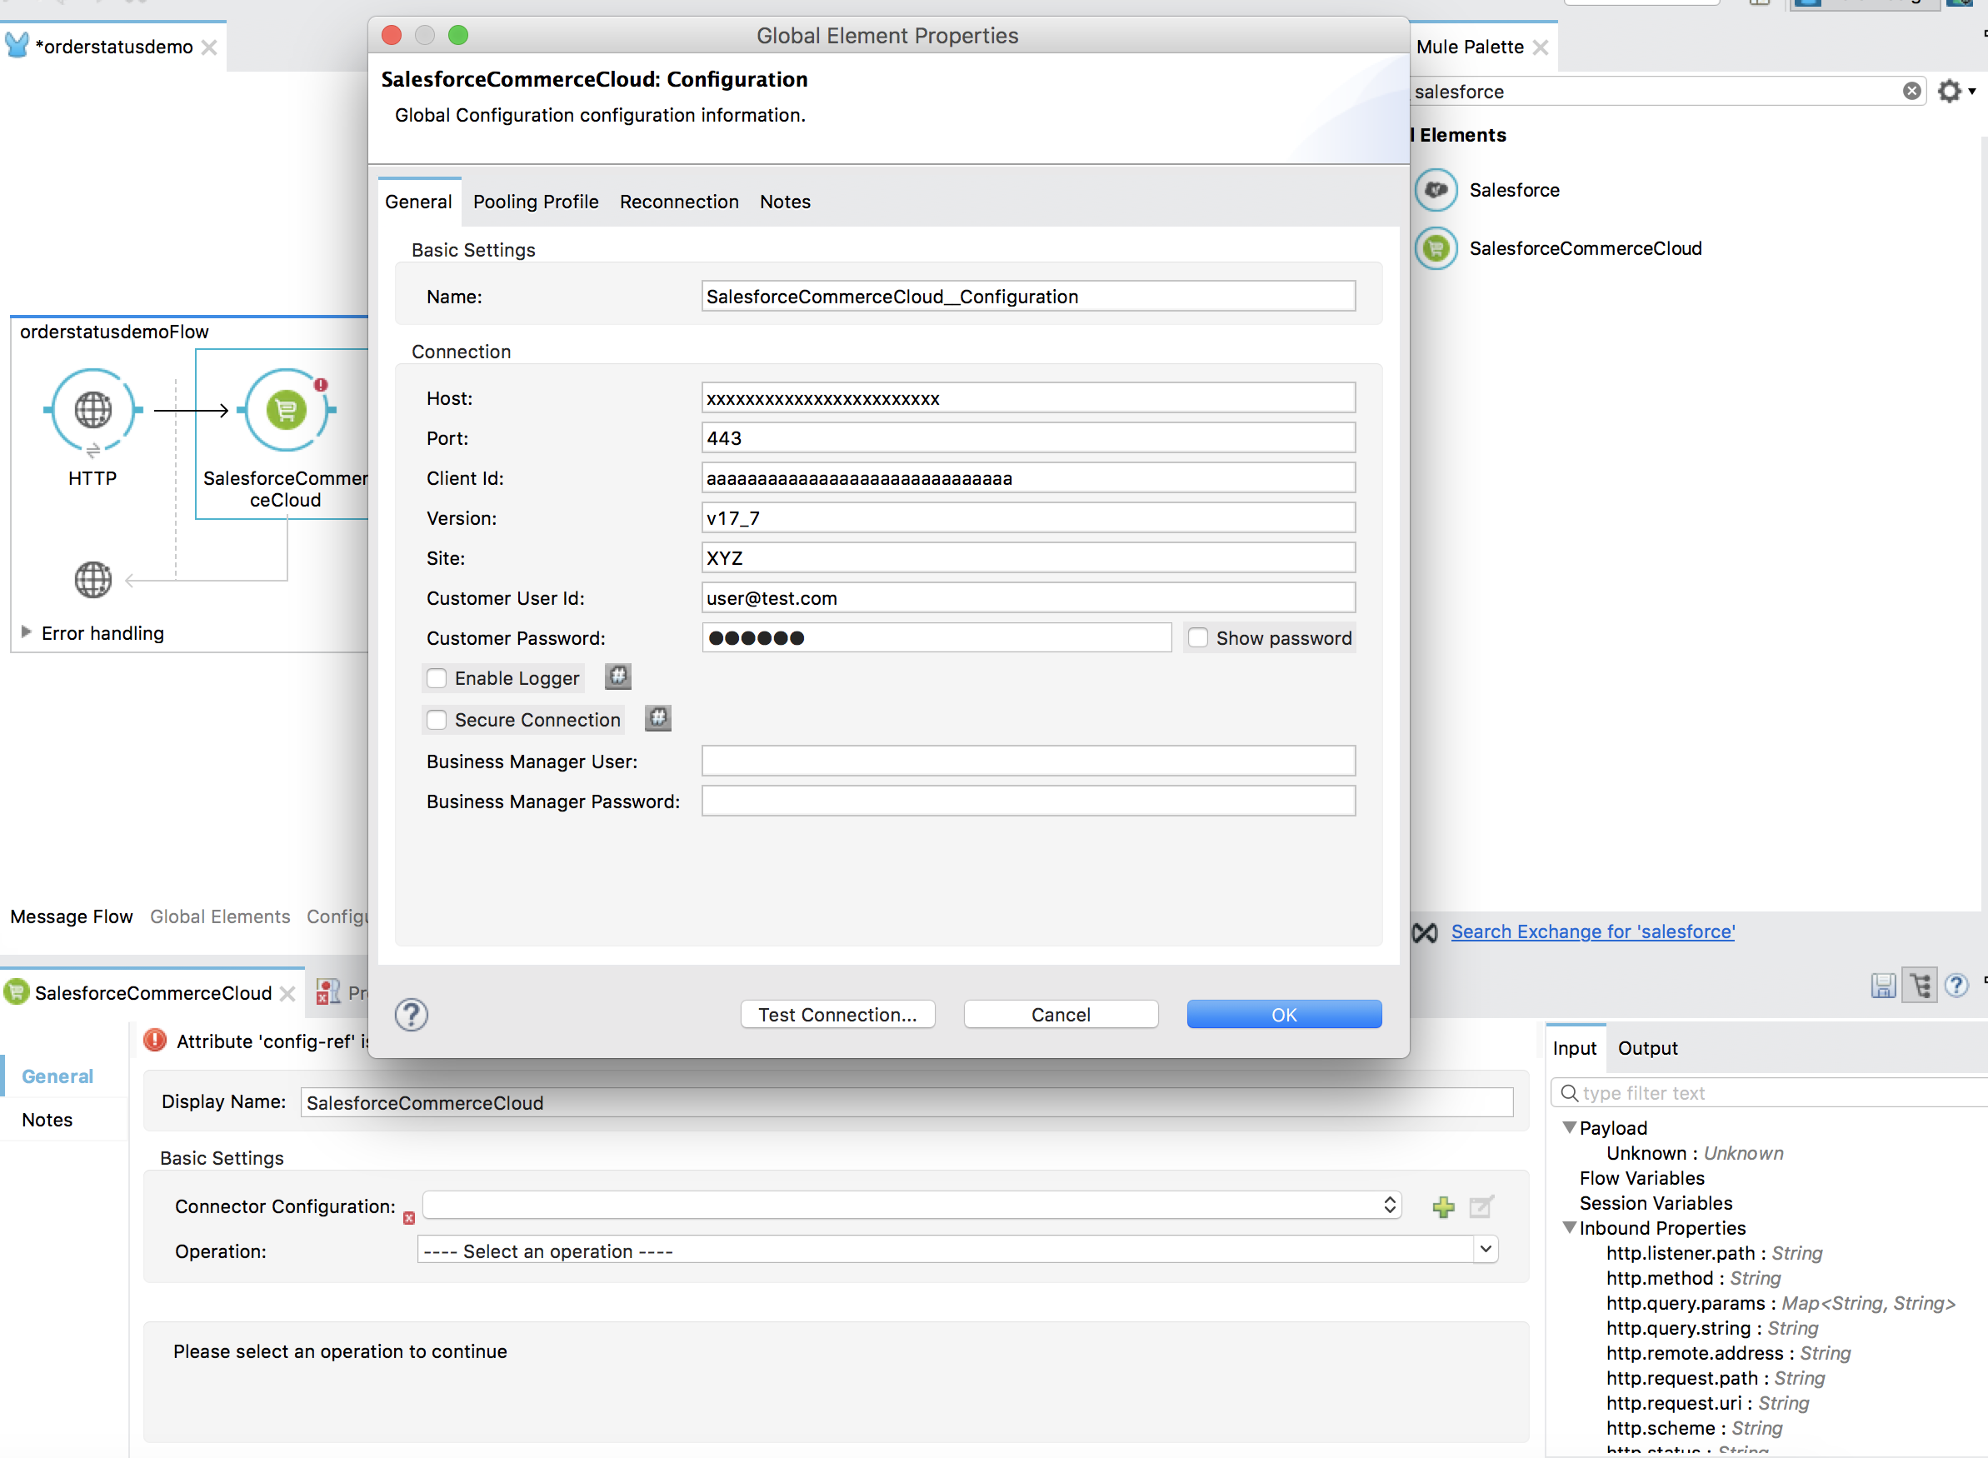
Task: Collapse the Payload tree node
Action: coord(1569,1127)
